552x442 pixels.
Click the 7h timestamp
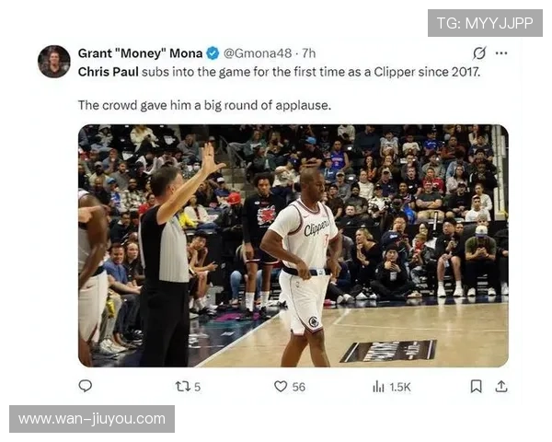(309, 53)
